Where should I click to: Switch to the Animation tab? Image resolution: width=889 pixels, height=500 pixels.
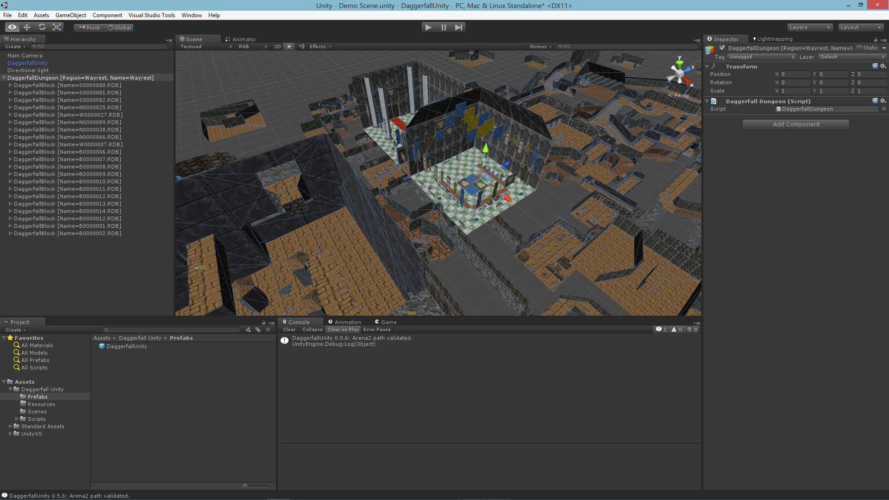(344, 322)
